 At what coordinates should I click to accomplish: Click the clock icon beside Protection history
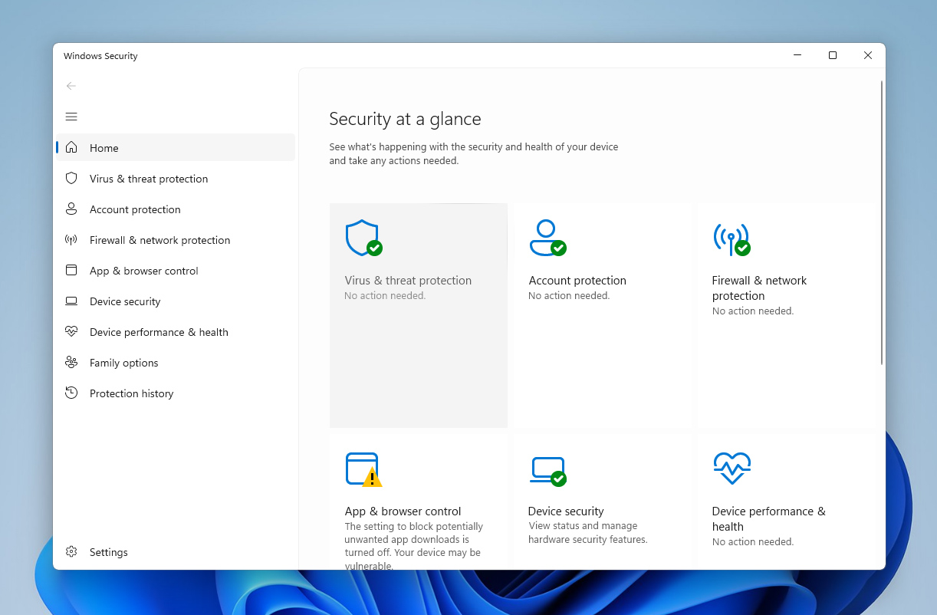click(71, 393)
